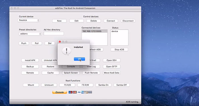Click the Stop ADB button
Image resolution: width=199 pixels, height=106 pixels.
tap(119, 49)
